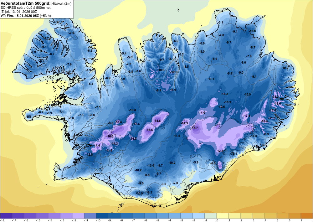Click the title 'Veðurstofan/T2m 500grid:' in header

25,3
